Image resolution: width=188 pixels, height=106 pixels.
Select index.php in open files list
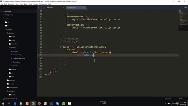pyautogui.click(x=8, y=11)
